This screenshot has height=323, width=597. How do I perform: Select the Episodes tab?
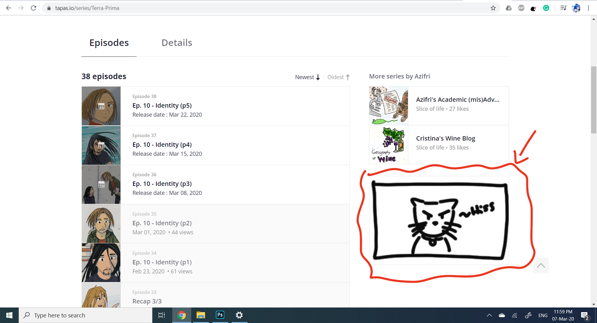pos(109,43)
